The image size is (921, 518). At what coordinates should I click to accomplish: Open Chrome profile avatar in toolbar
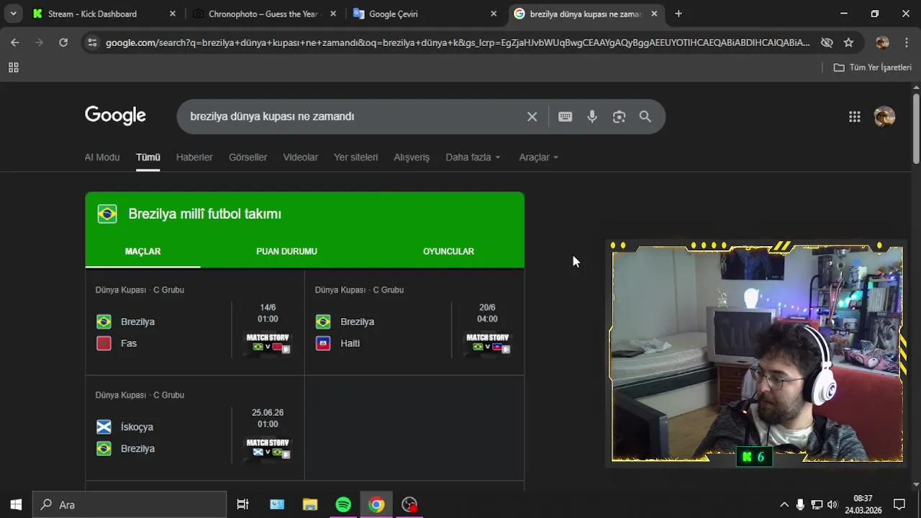coord(882,42)
